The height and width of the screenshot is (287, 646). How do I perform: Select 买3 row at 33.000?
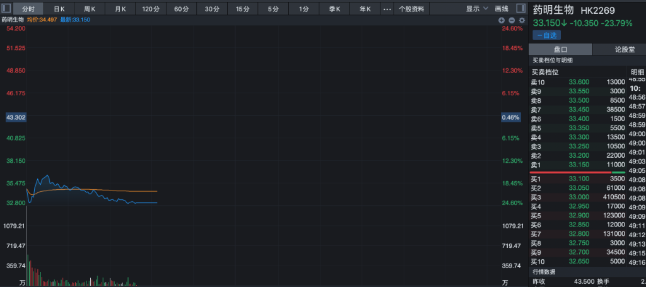(x=578, y=197)
